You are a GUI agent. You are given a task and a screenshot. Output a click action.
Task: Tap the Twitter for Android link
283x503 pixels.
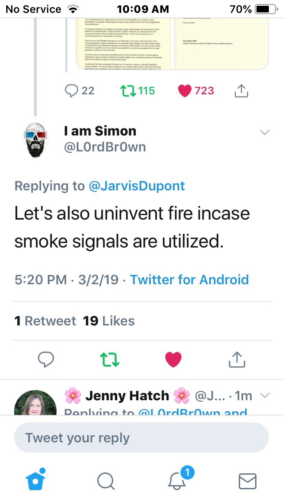click(189, 279)
